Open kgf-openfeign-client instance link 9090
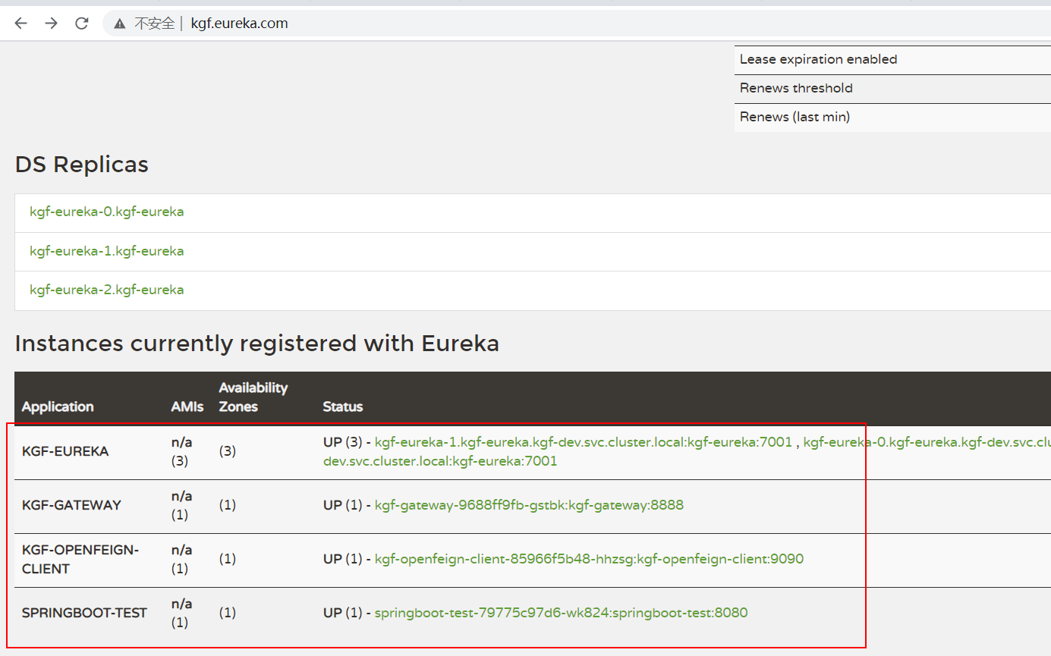The width and height of the screenshot is (1051, 656). coord(589,559)
